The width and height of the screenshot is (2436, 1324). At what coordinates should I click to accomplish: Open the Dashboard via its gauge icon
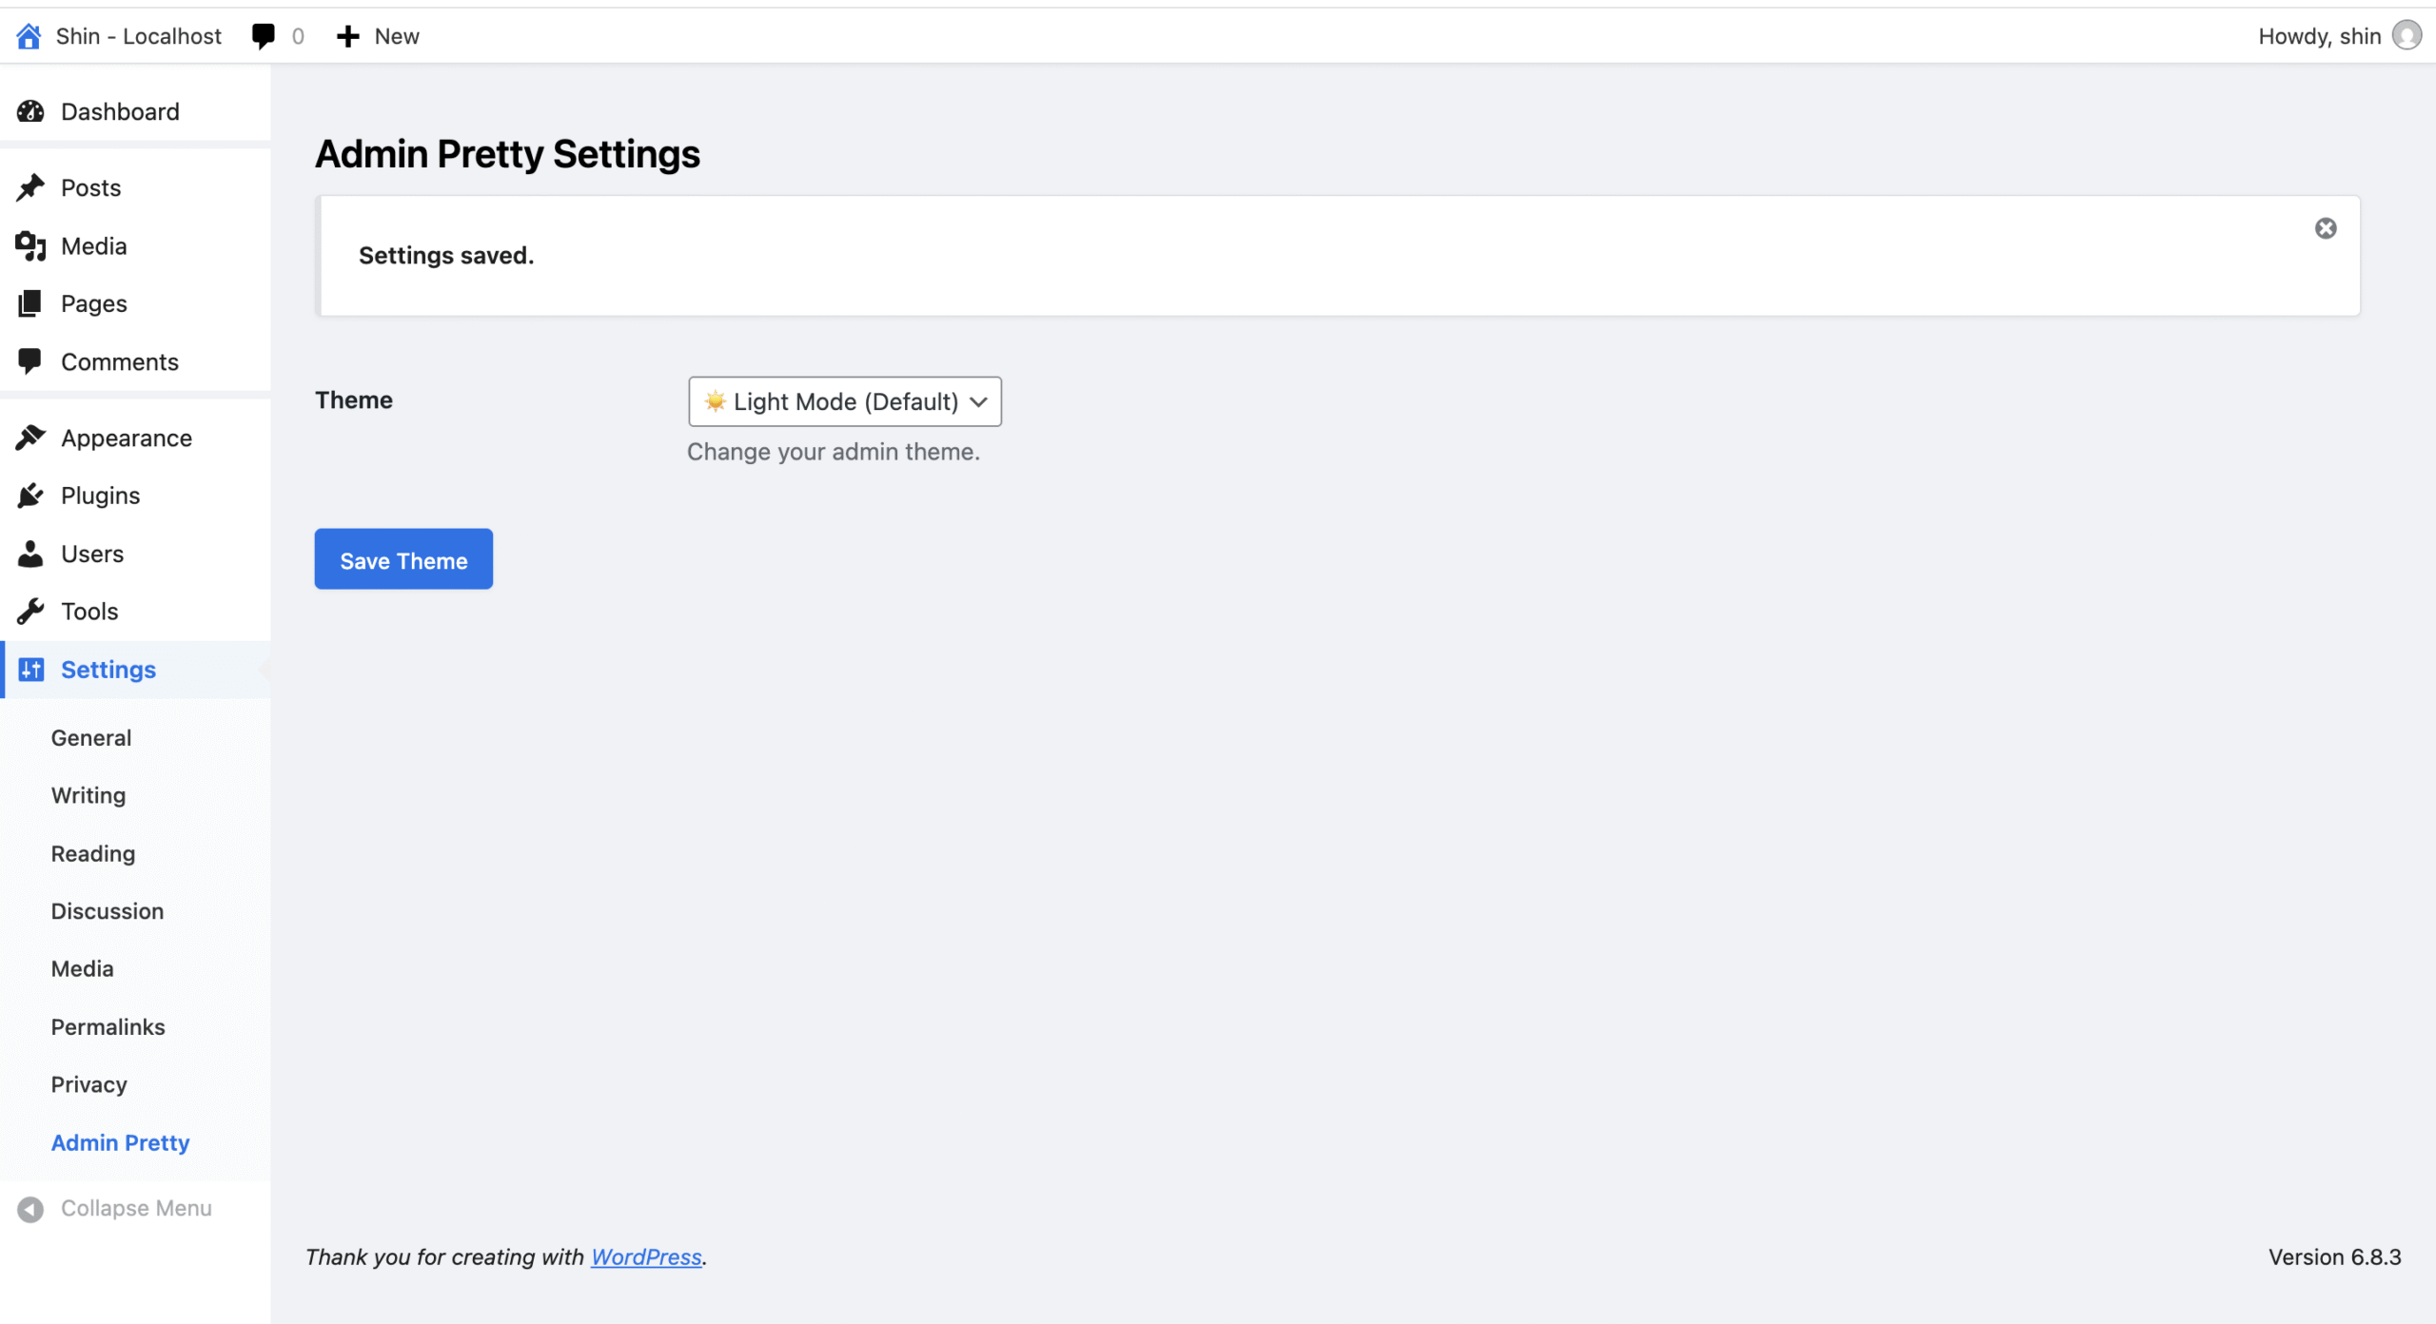pos(30,111)
